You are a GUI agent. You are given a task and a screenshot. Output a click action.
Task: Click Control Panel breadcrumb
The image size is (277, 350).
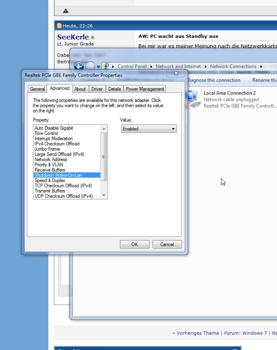[132, 66]
